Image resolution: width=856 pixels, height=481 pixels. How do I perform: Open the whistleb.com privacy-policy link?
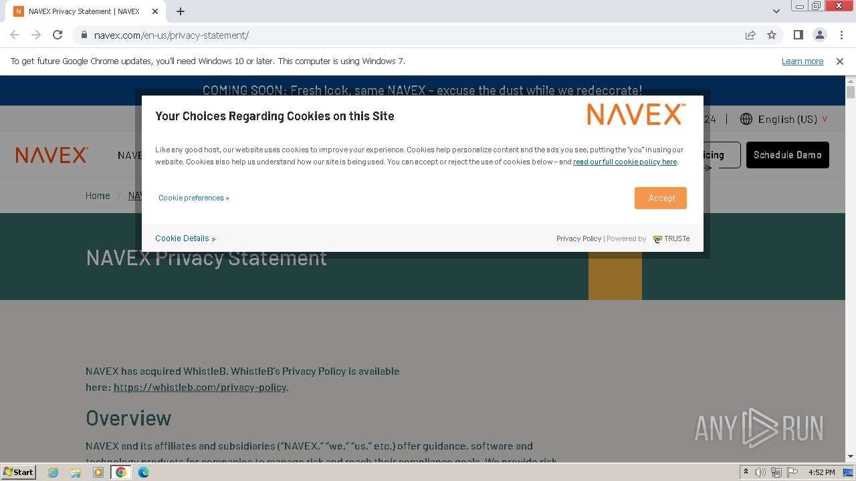(200, 387)
